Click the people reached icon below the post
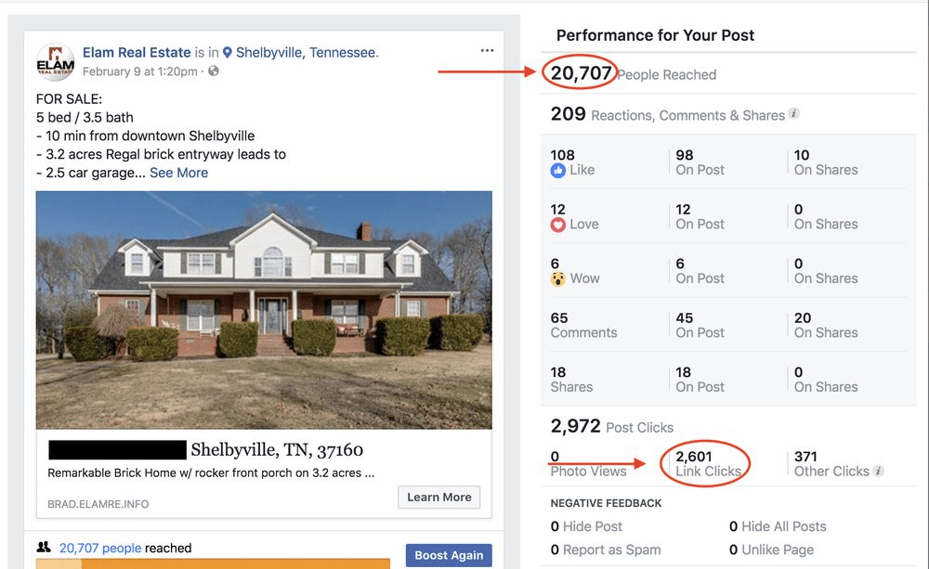 (44, 547)
